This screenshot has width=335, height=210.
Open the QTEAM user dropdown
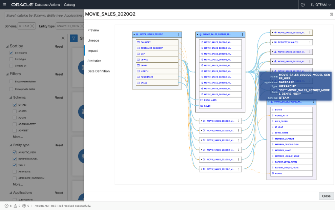(x=320, y=5)
